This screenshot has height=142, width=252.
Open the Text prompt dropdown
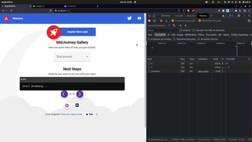click(72, 57)
